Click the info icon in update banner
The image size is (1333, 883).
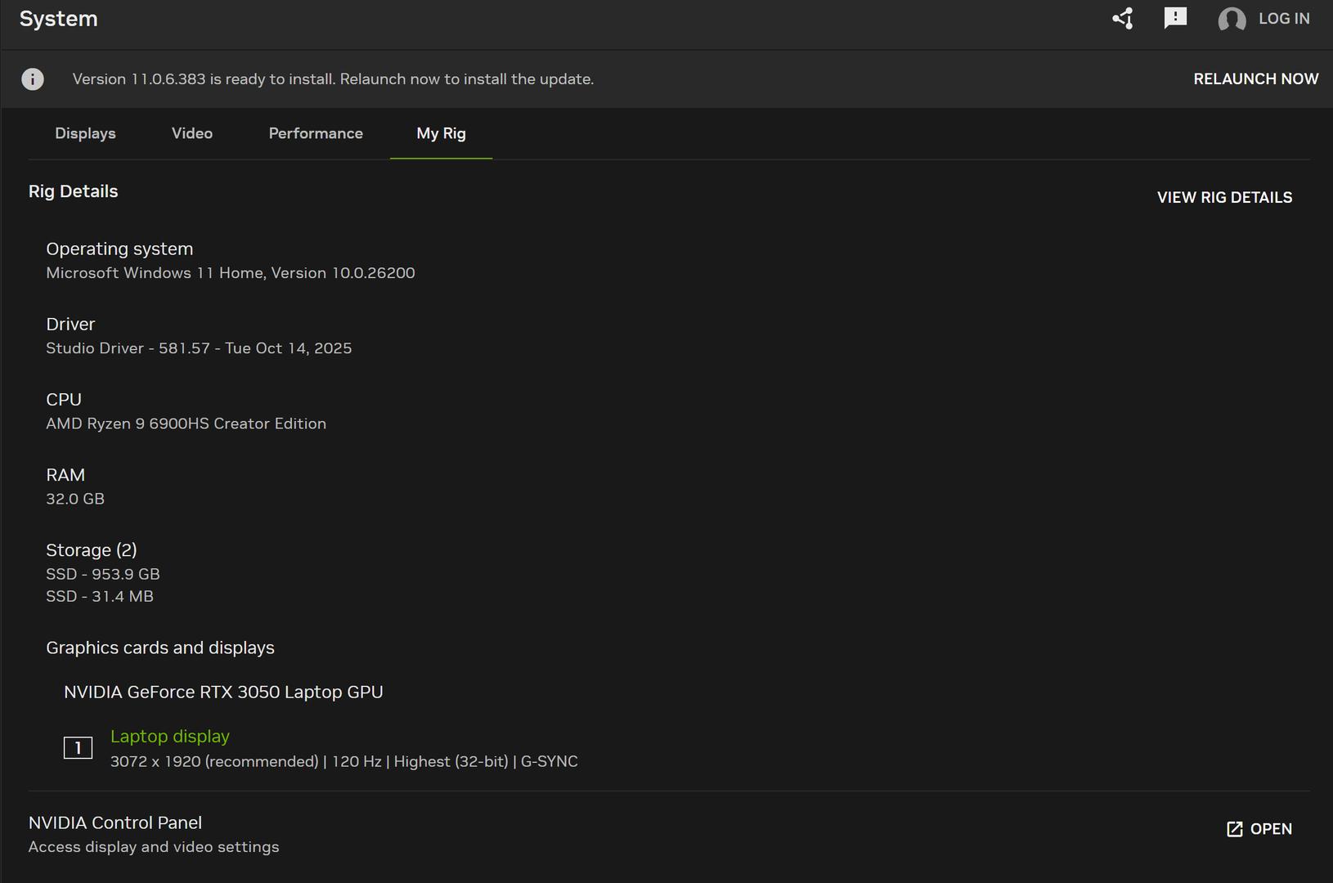(x=33, y=79)
